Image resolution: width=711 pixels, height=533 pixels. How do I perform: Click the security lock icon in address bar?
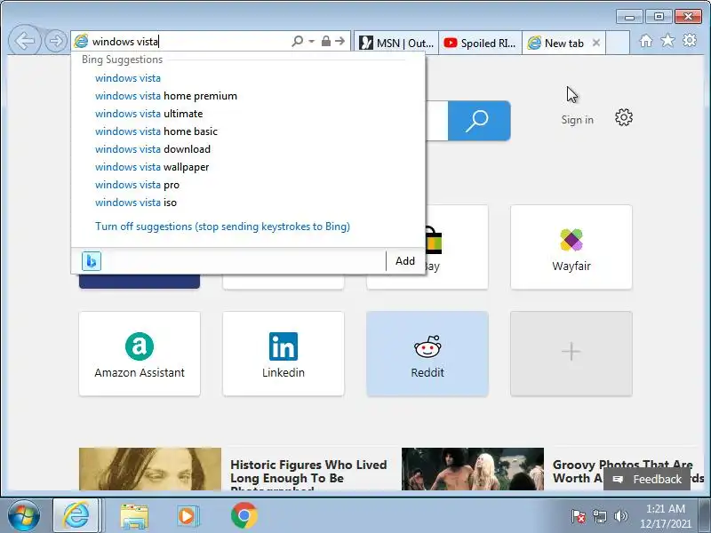coord(325,41)
